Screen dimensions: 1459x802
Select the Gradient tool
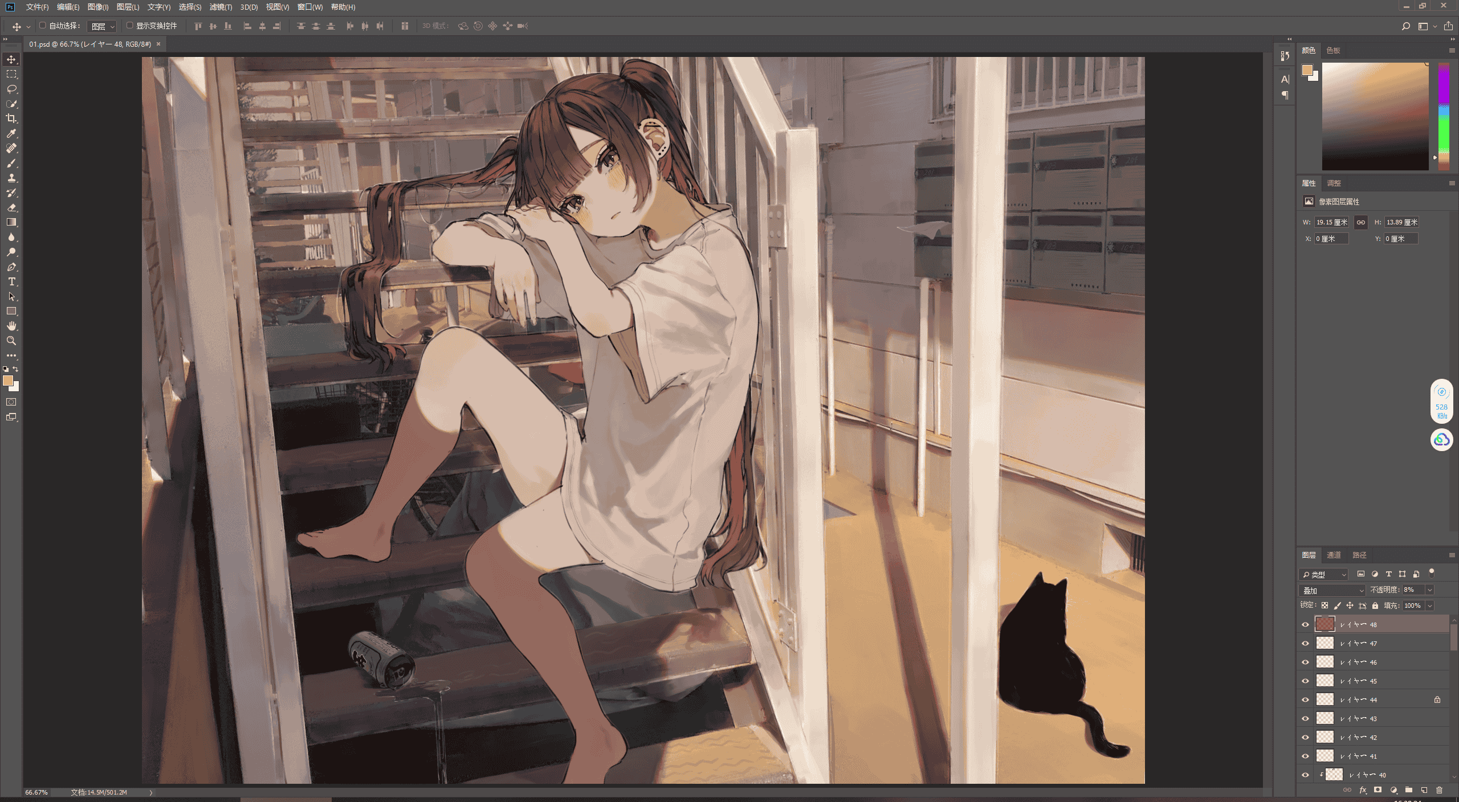(11, 222)
